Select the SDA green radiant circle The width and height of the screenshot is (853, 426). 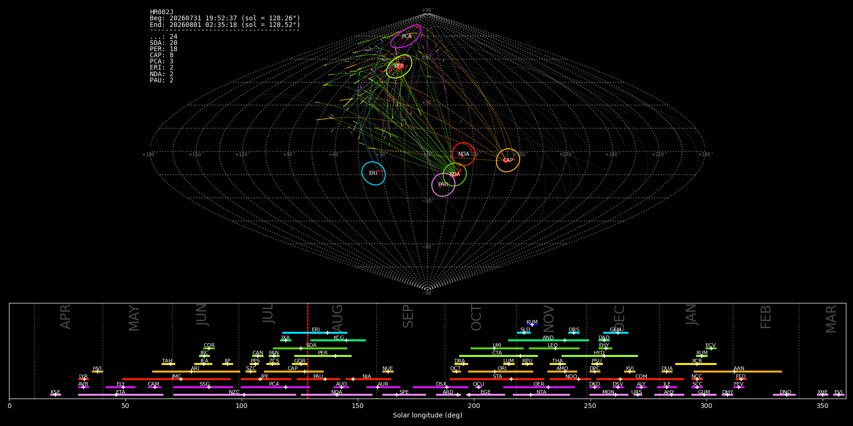(455, 174)
